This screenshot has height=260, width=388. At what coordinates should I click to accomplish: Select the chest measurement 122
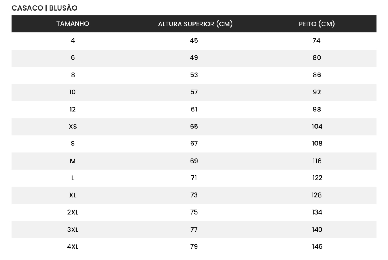[x=317, y=178]
